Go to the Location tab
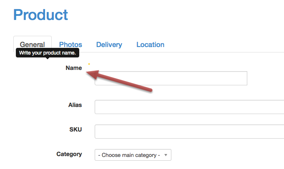The height and width of the screenshot is (169, 284). 150,45
